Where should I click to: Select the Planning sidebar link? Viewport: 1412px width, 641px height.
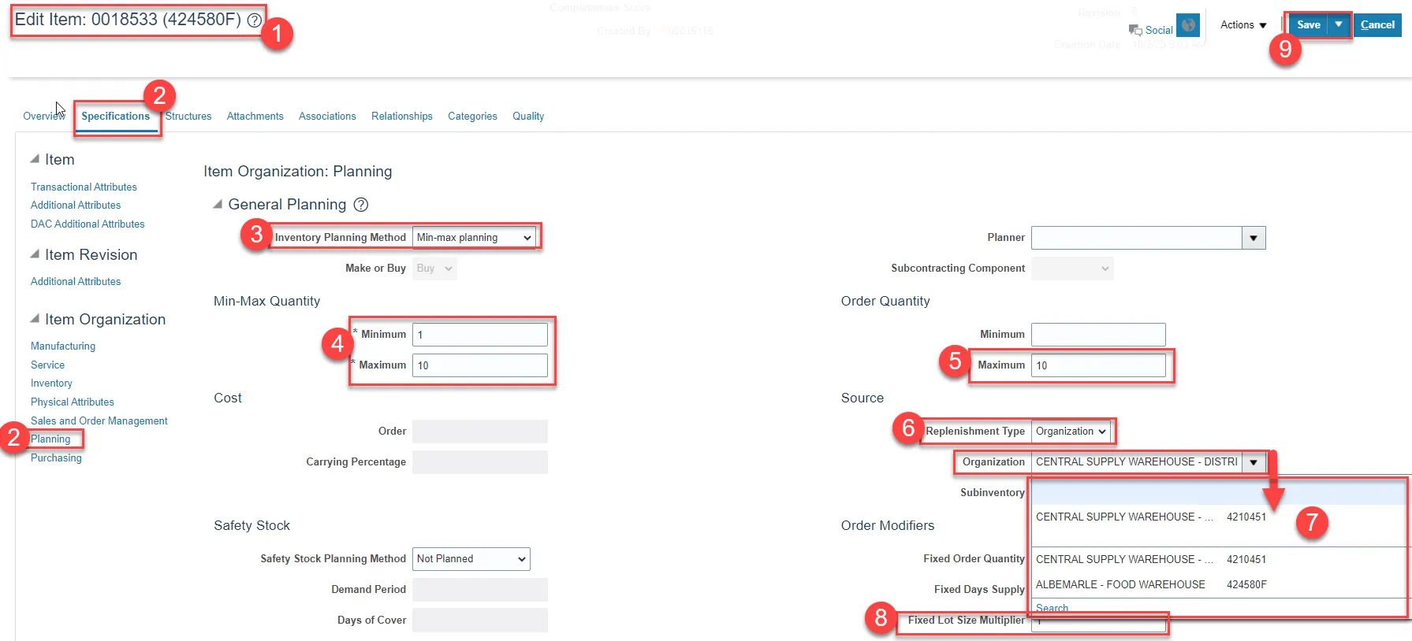click(50, 439)
